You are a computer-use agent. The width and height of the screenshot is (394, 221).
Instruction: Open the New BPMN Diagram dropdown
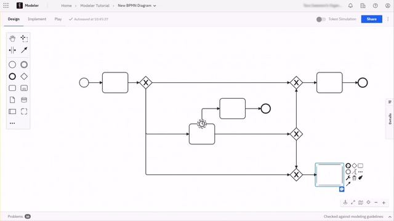coord(137,6)
